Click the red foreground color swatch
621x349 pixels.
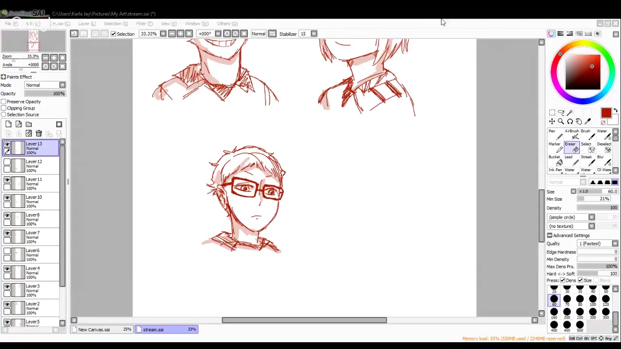coord(606,113)
